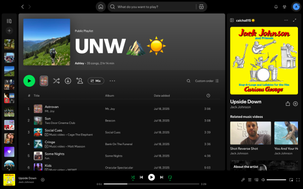Toggle the queue view
Screen dimensions: 303x189
[249, 180]
